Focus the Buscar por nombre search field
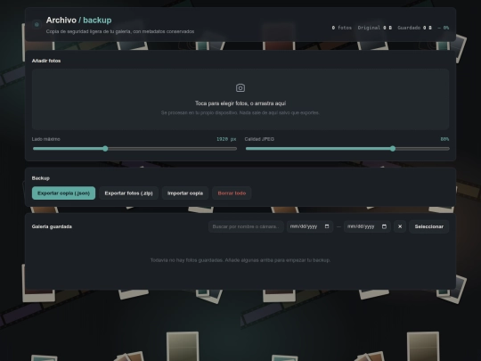This screenshot has height=361, width=481. [246, 226]
